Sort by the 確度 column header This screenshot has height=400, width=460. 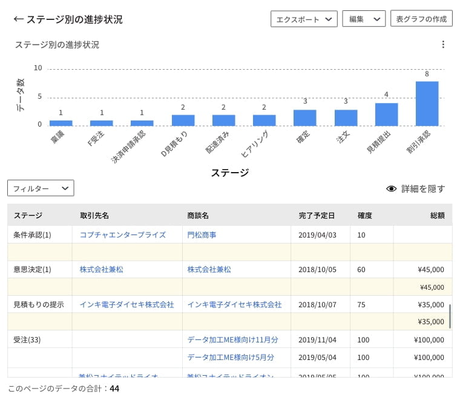(x=364, y=215)
